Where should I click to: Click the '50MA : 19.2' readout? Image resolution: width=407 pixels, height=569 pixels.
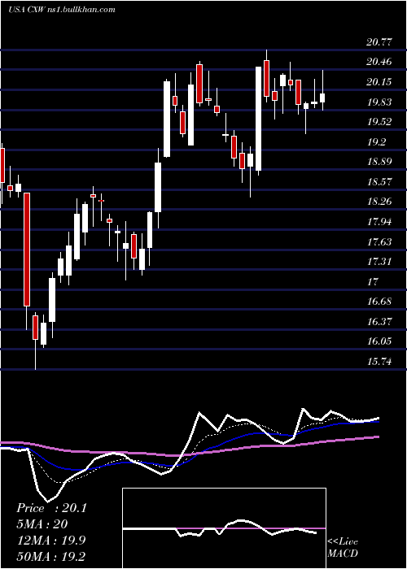tap(50, 557)
